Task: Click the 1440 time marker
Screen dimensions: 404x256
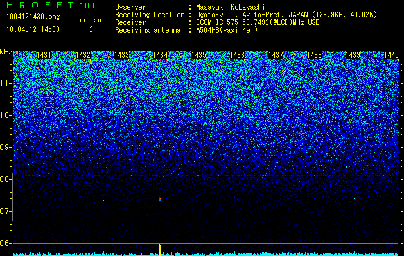Action: 391,55
